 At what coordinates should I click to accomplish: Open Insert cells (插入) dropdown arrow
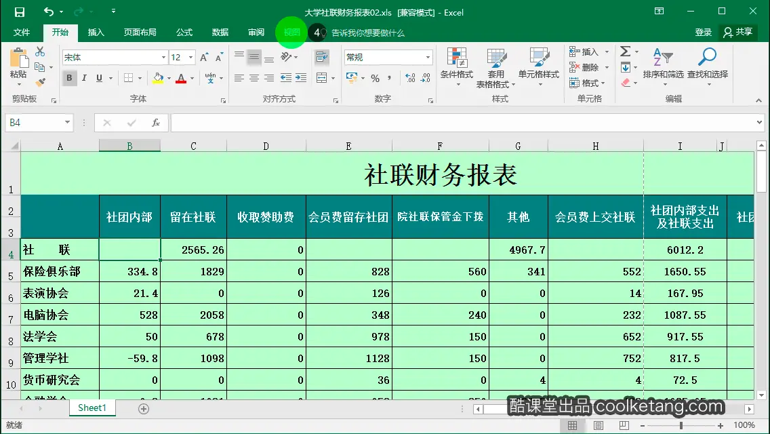[607, 52]
